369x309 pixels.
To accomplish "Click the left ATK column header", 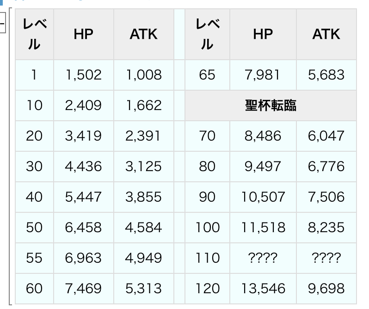I will click(143, 34).
